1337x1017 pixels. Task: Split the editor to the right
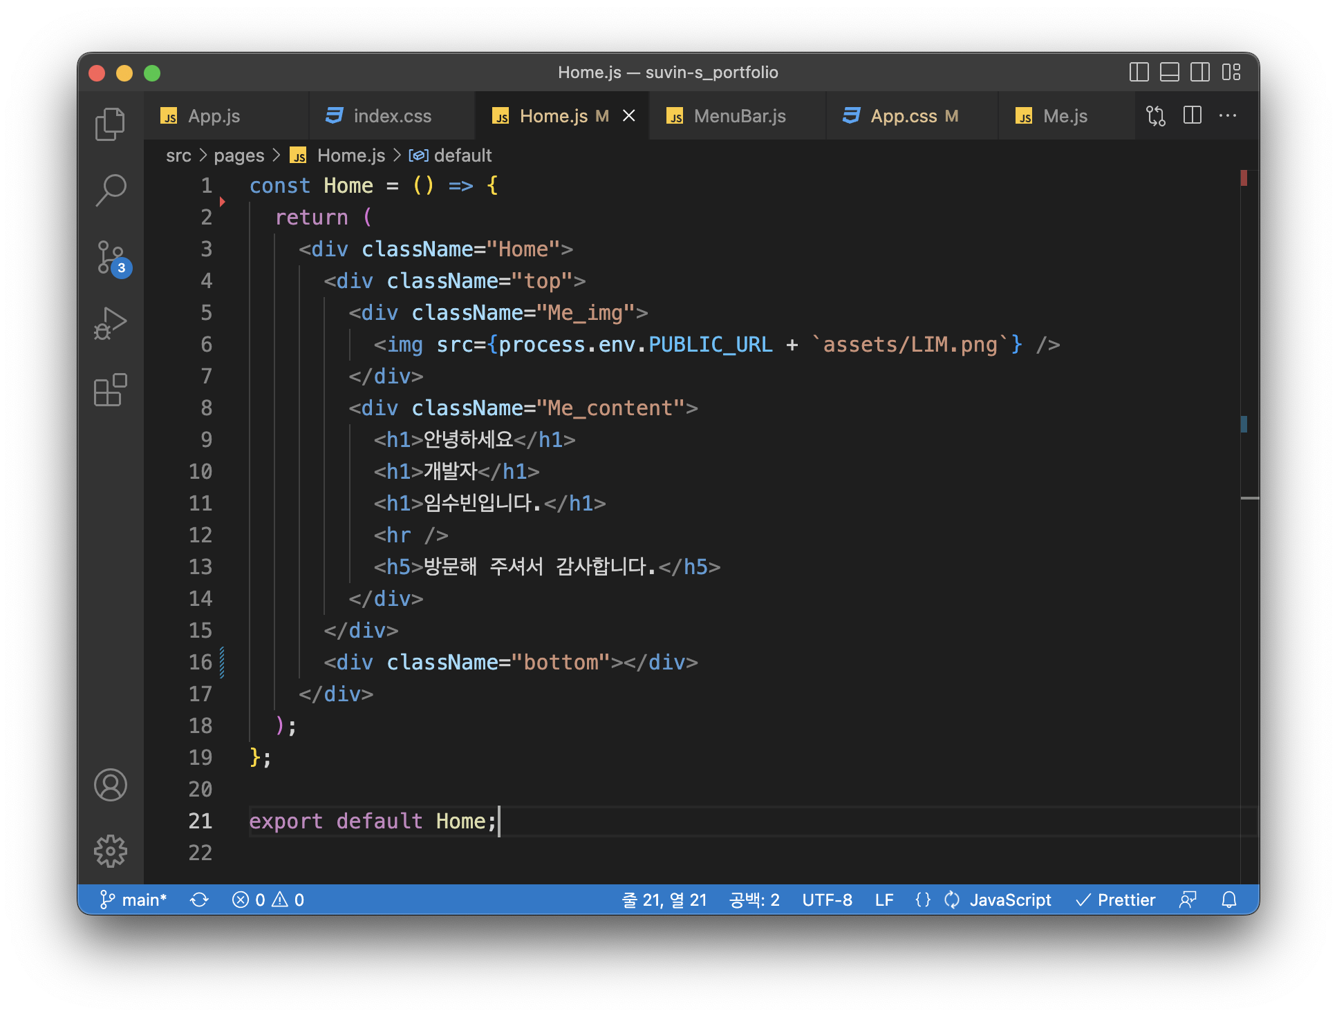pos(1192,115)
